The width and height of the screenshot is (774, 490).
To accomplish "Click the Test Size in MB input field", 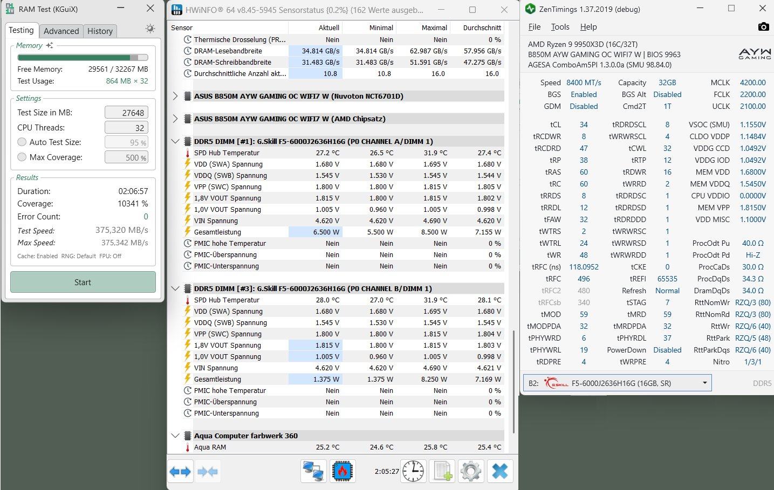I will point(126,113).
